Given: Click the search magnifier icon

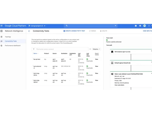Looking at the screenshot, I should pyautogui.click(x=67, y=26).
